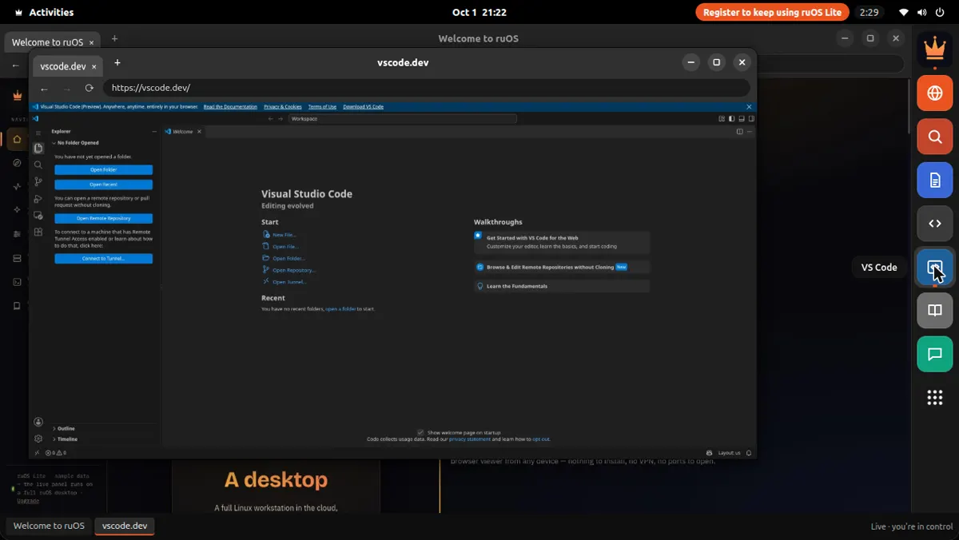Expand the Outline section

[x=66, y=429]
